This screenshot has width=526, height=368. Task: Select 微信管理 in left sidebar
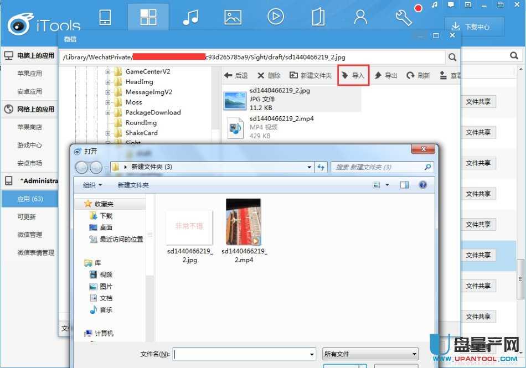(29, 235)
